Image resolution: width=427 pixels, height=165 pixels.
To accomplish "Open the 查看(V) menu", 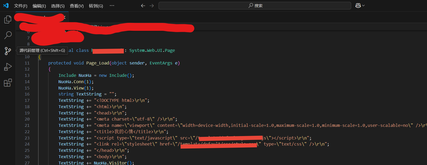I will (x=77, y=6).
